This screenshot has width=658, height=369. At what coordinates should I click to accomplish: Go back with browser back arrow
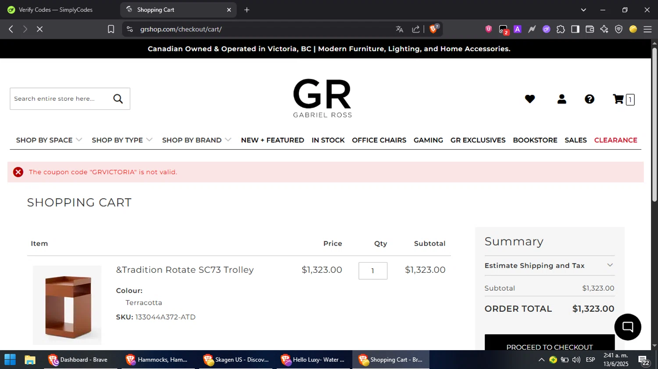point(11,29)
